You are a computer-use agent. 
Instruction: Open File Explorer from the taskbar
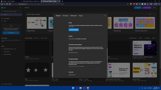click(80, 88)
